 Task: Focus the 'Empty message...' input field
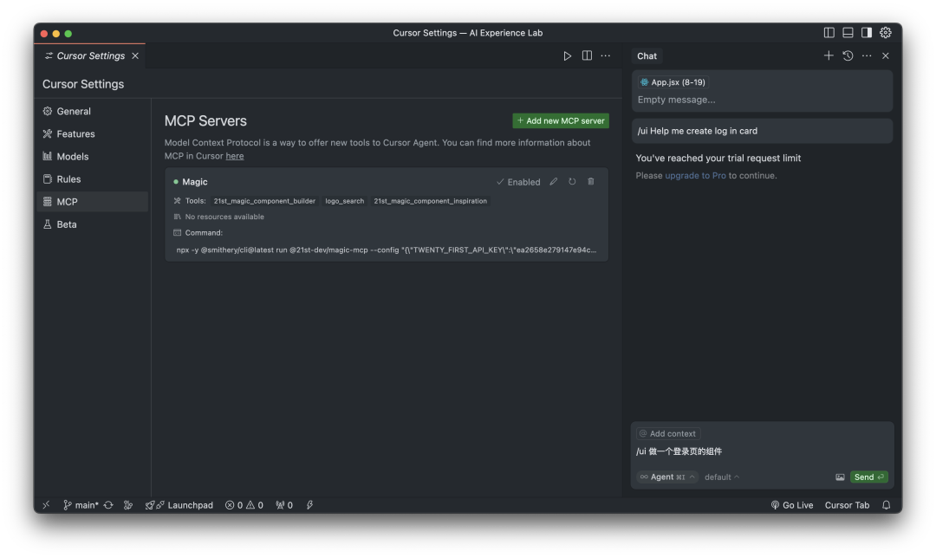click(762, 100)
